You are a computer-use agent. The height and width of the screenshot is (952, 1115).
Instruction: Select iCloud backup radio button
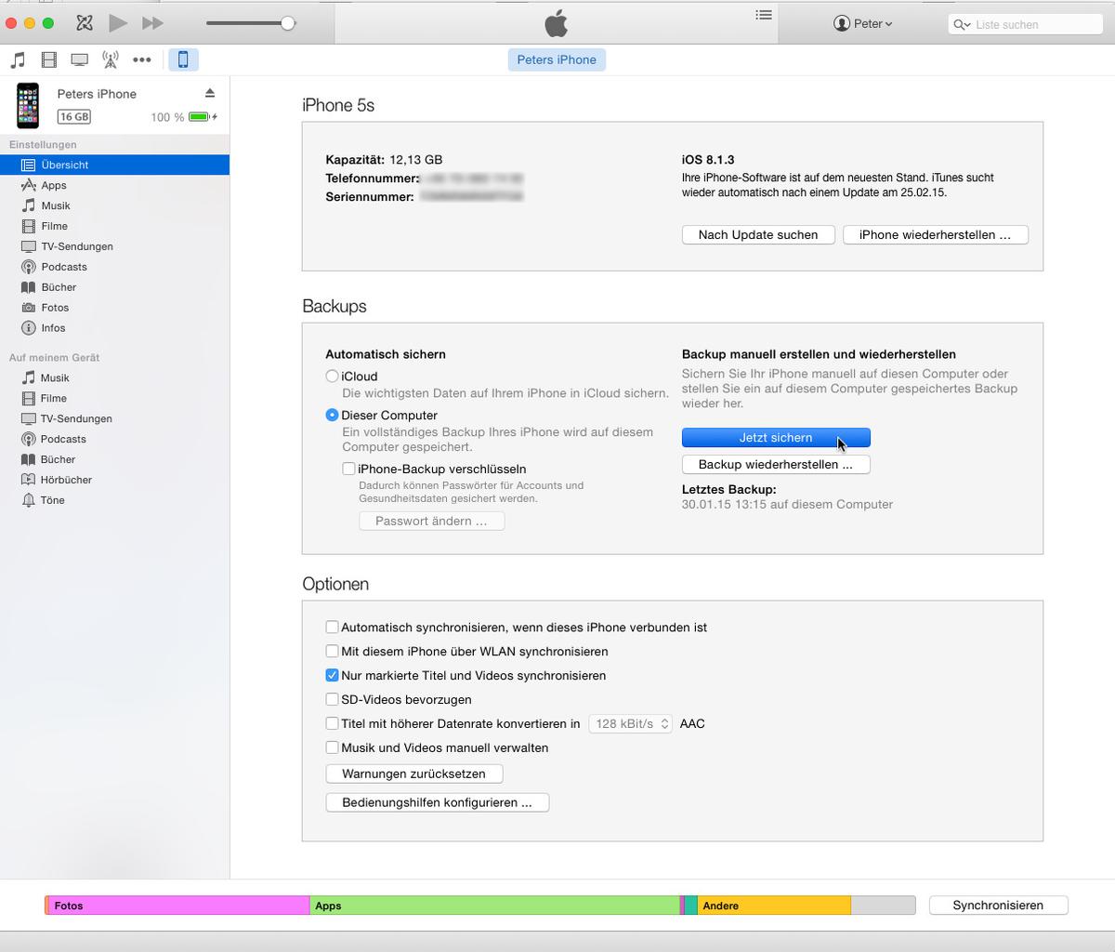pyautogui.click(x=332, y=377)
